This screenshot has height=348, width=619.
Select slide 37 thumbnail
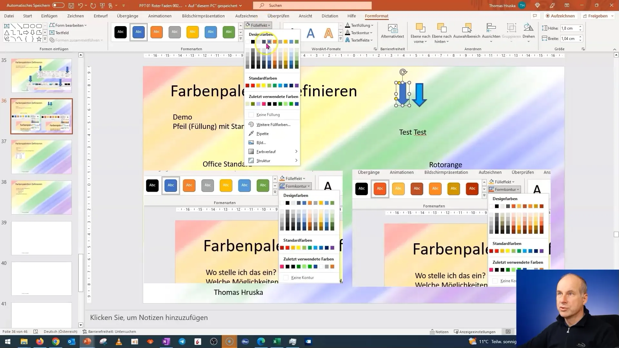[42, 157]
